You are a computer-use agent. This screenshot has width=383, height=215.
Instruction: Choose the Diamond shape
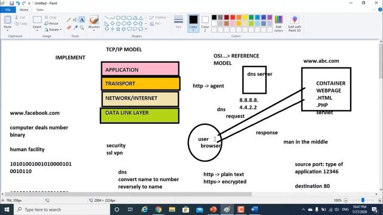[x=113, y=24]
